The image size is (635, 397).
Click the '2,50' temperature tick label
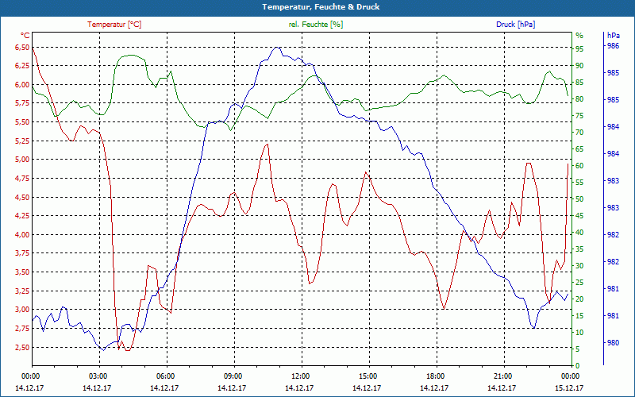(22, 347)
